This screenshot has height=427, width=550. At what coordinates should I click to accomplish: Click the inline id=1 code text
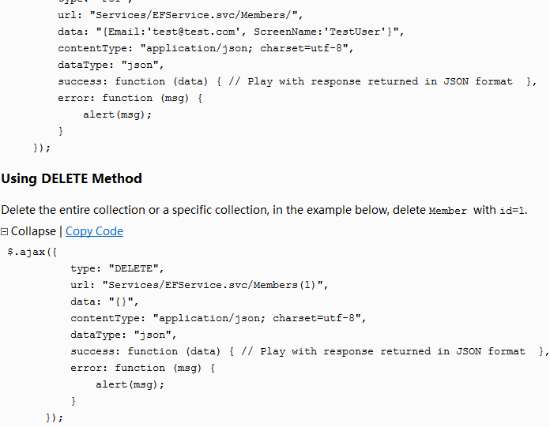[x=511, y=211]
